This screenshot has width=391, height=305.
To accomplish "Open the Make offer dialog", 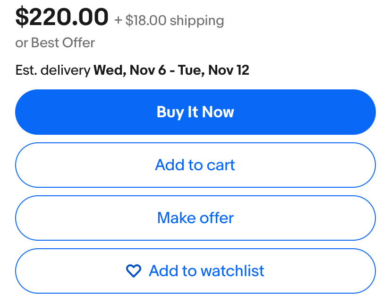I will coord(195,218).
